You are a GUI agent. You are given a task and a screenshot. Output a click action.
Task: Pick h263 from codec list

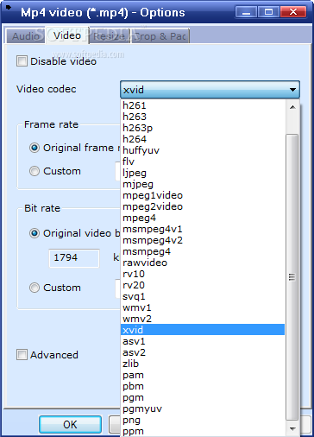[203, 117]
